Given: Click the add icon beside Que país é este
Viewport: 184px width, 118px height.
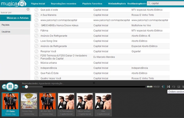Looking at the screenshot, I should [36, 10].
